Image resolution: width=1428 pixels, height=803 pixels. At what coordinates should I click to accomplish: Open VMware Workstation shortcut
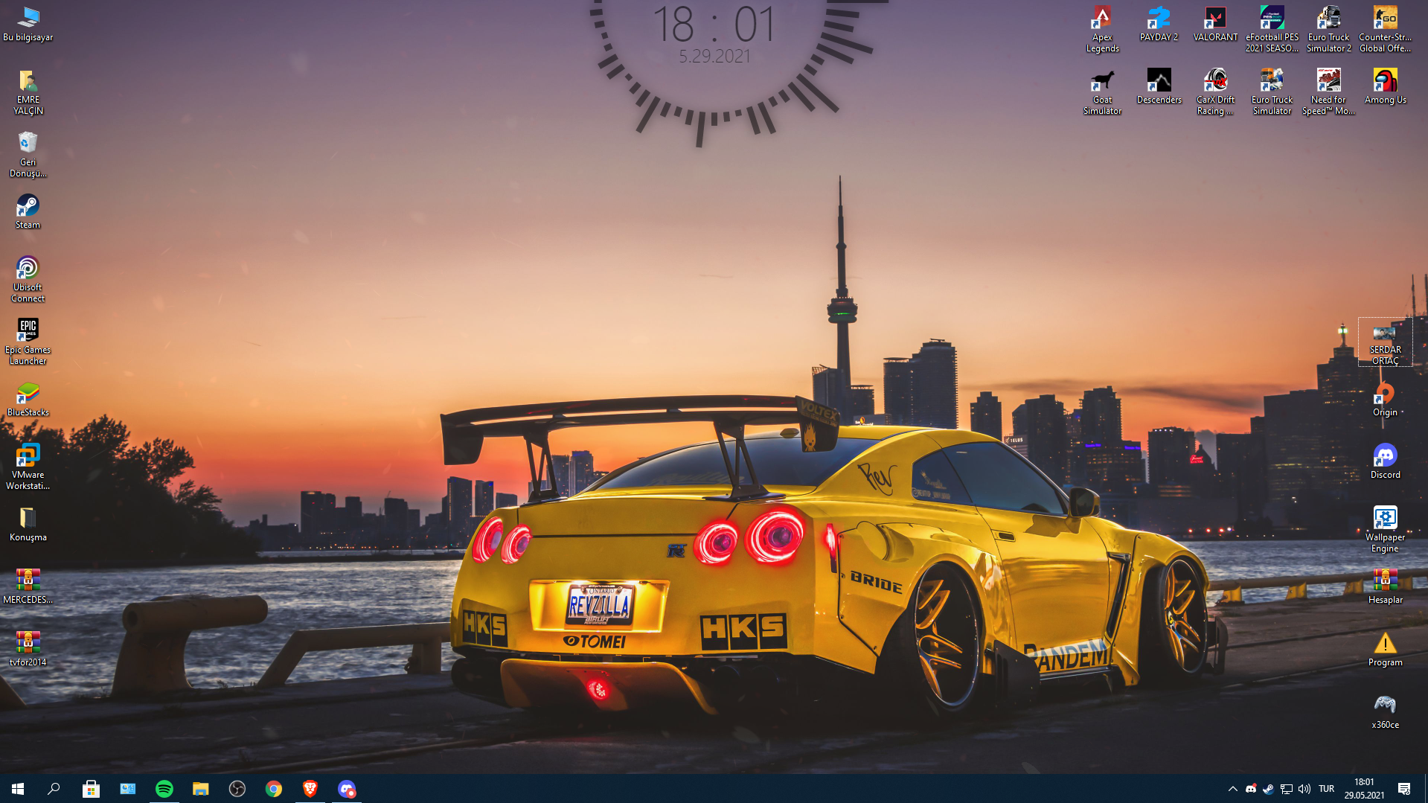[28, 467]
